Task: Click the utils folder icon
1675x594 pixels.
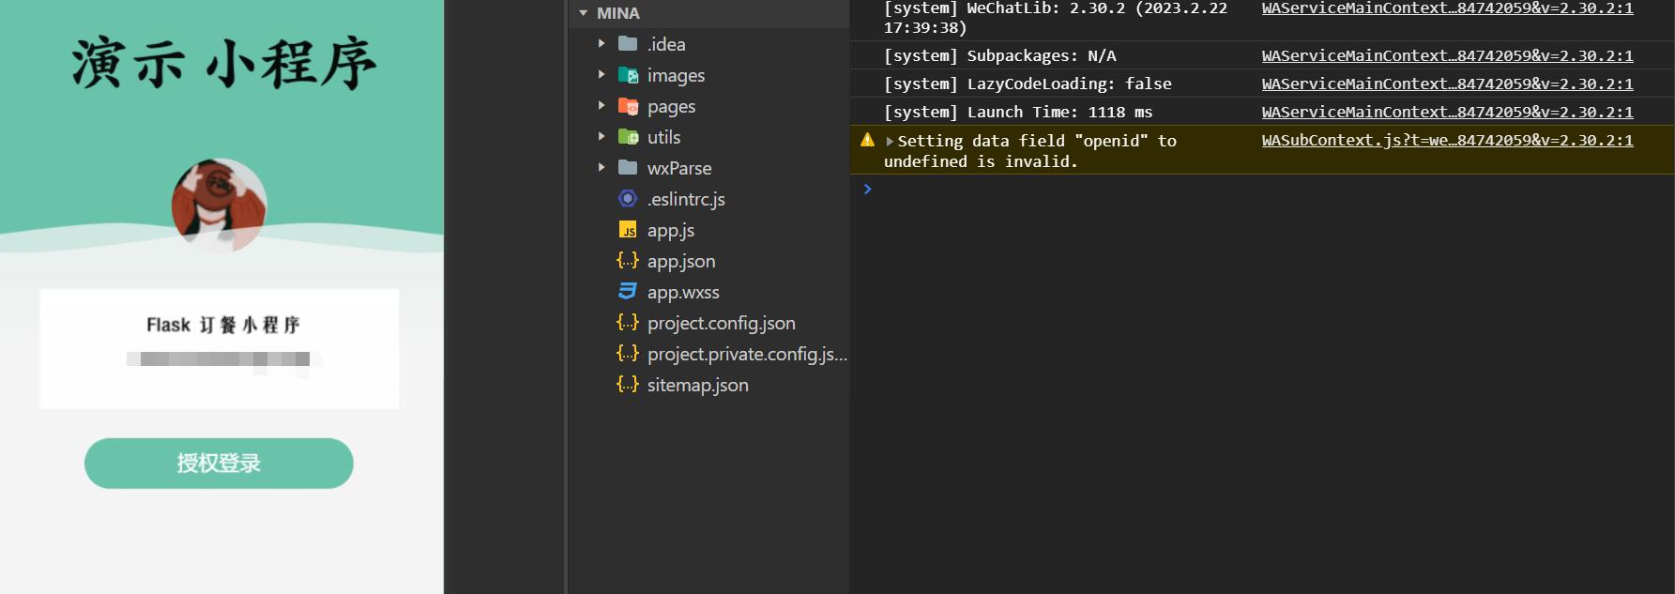Action: [x=628, y=137]
